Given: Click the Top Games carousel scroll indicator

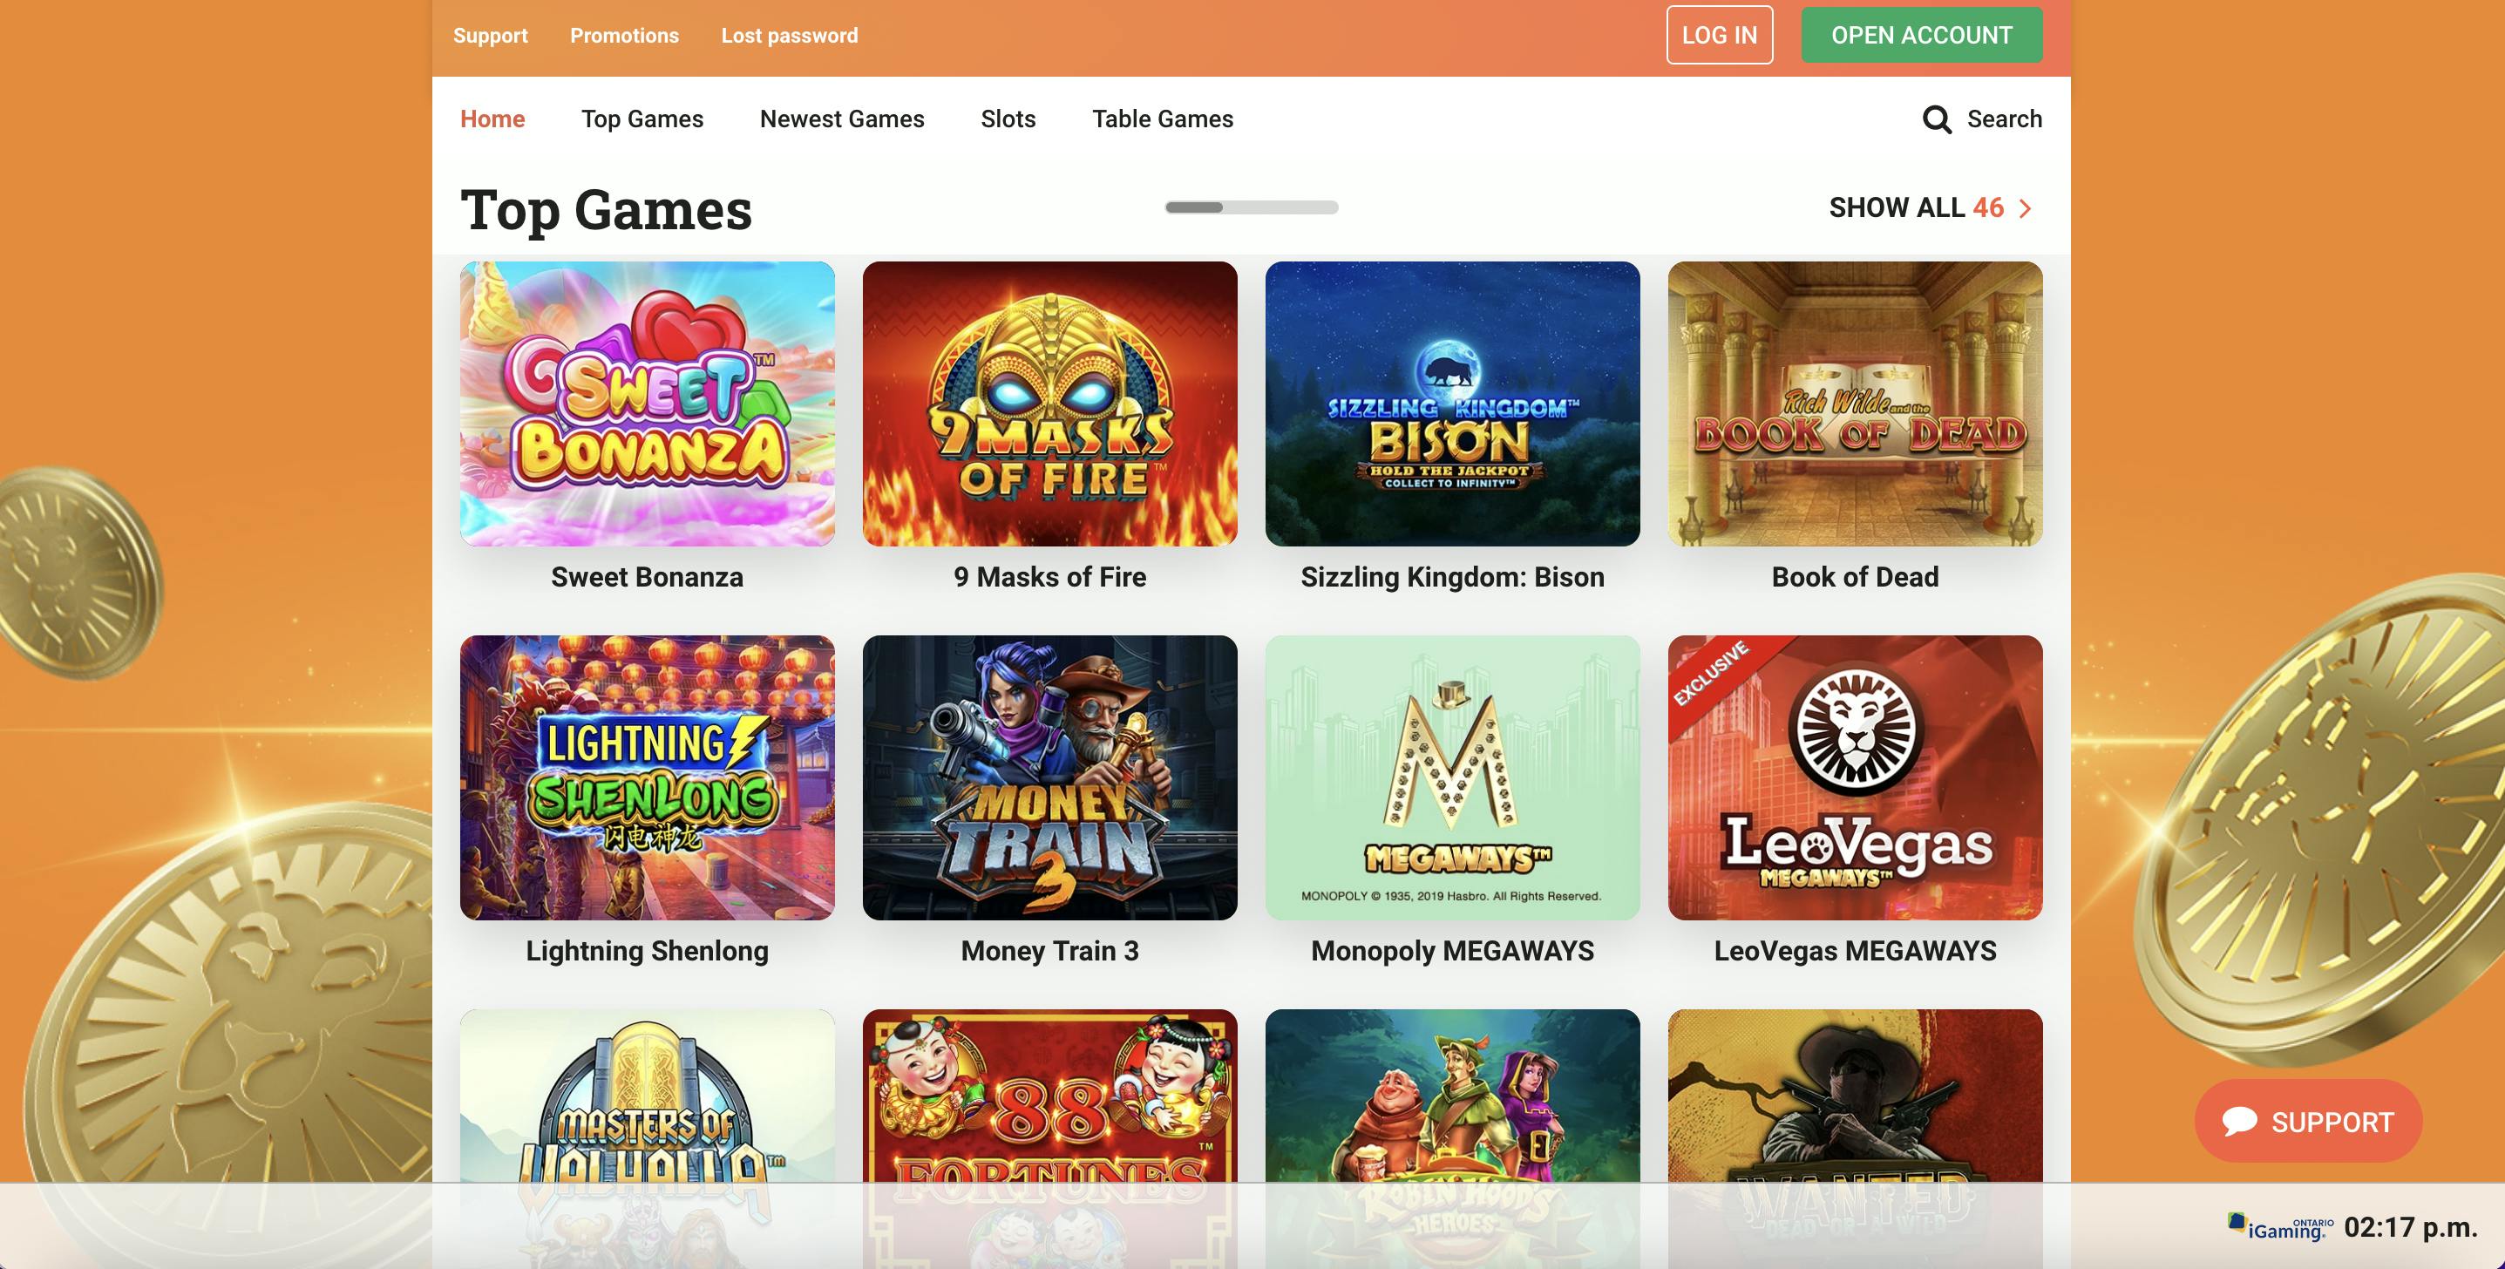Looking at the screenshot, I should click(x=1252, y=207).
